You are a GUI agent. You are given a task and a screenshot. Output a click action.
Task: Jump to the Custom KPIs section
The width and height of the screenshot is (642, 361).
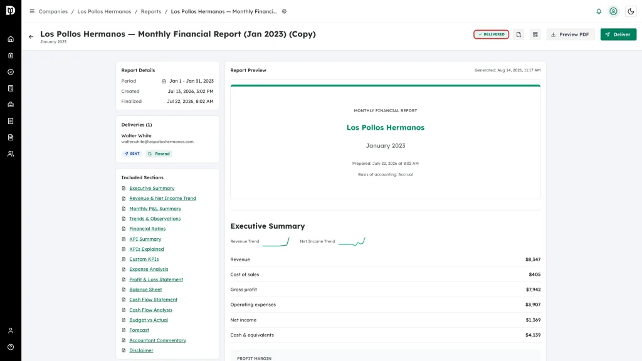pyautogui.click(x=144, y=259)
